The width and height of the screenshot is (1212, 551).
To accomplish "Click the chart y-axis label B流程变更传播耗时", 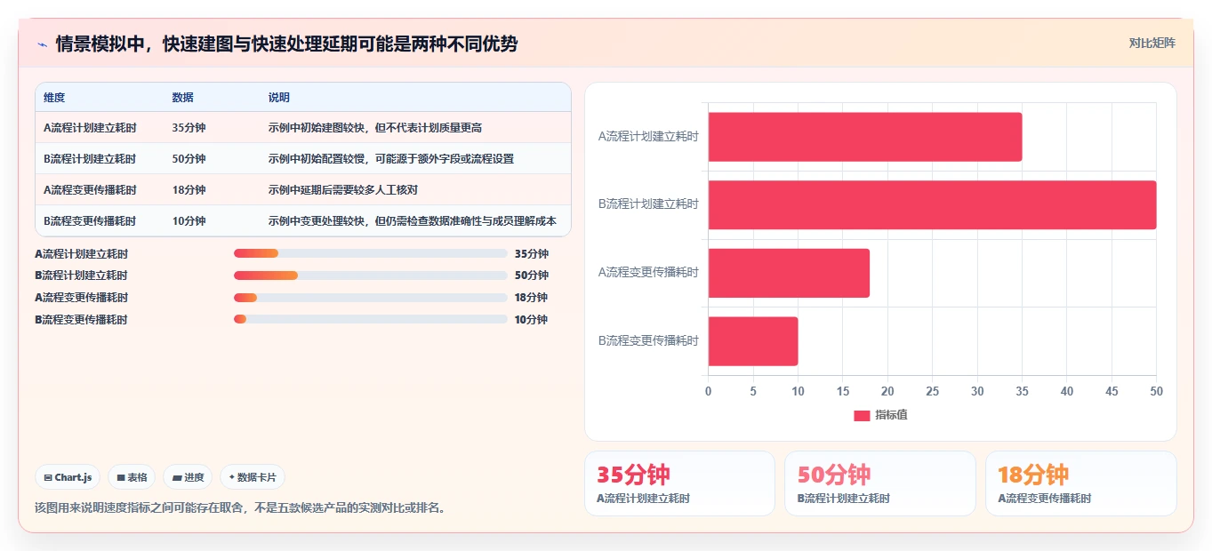I will [x=648, y=340].
